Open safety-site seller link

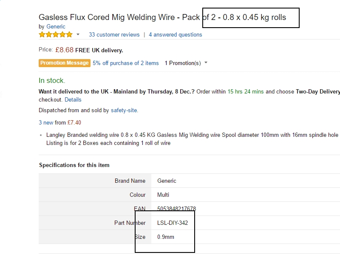coord(124,110)
